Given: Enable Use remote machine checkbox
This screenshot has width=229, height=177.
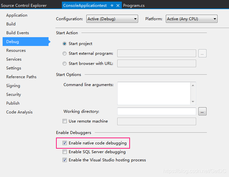Looking at the screenshot, I should click(x=64, y=121).
